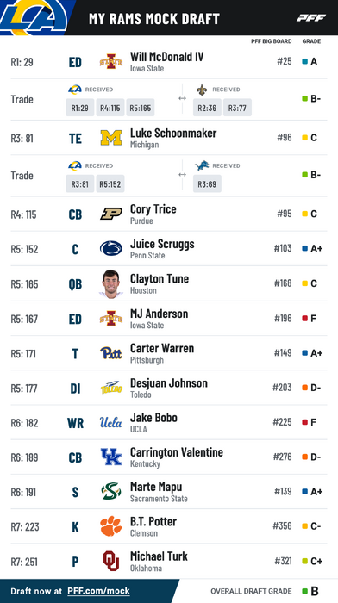338x603 pixels.
Task: Click the Oklahoma logo next to Michael Turk
Action: click(111, 561)
